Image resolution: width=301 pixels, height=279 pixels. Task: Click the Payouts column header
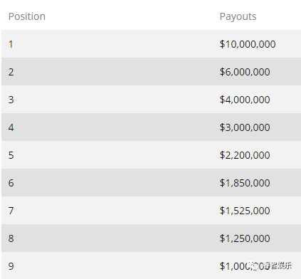238,16
